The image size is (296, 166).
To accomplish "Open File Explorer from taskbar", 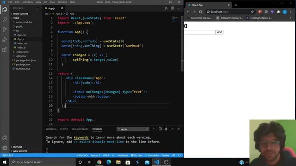I will click(118, 162).
